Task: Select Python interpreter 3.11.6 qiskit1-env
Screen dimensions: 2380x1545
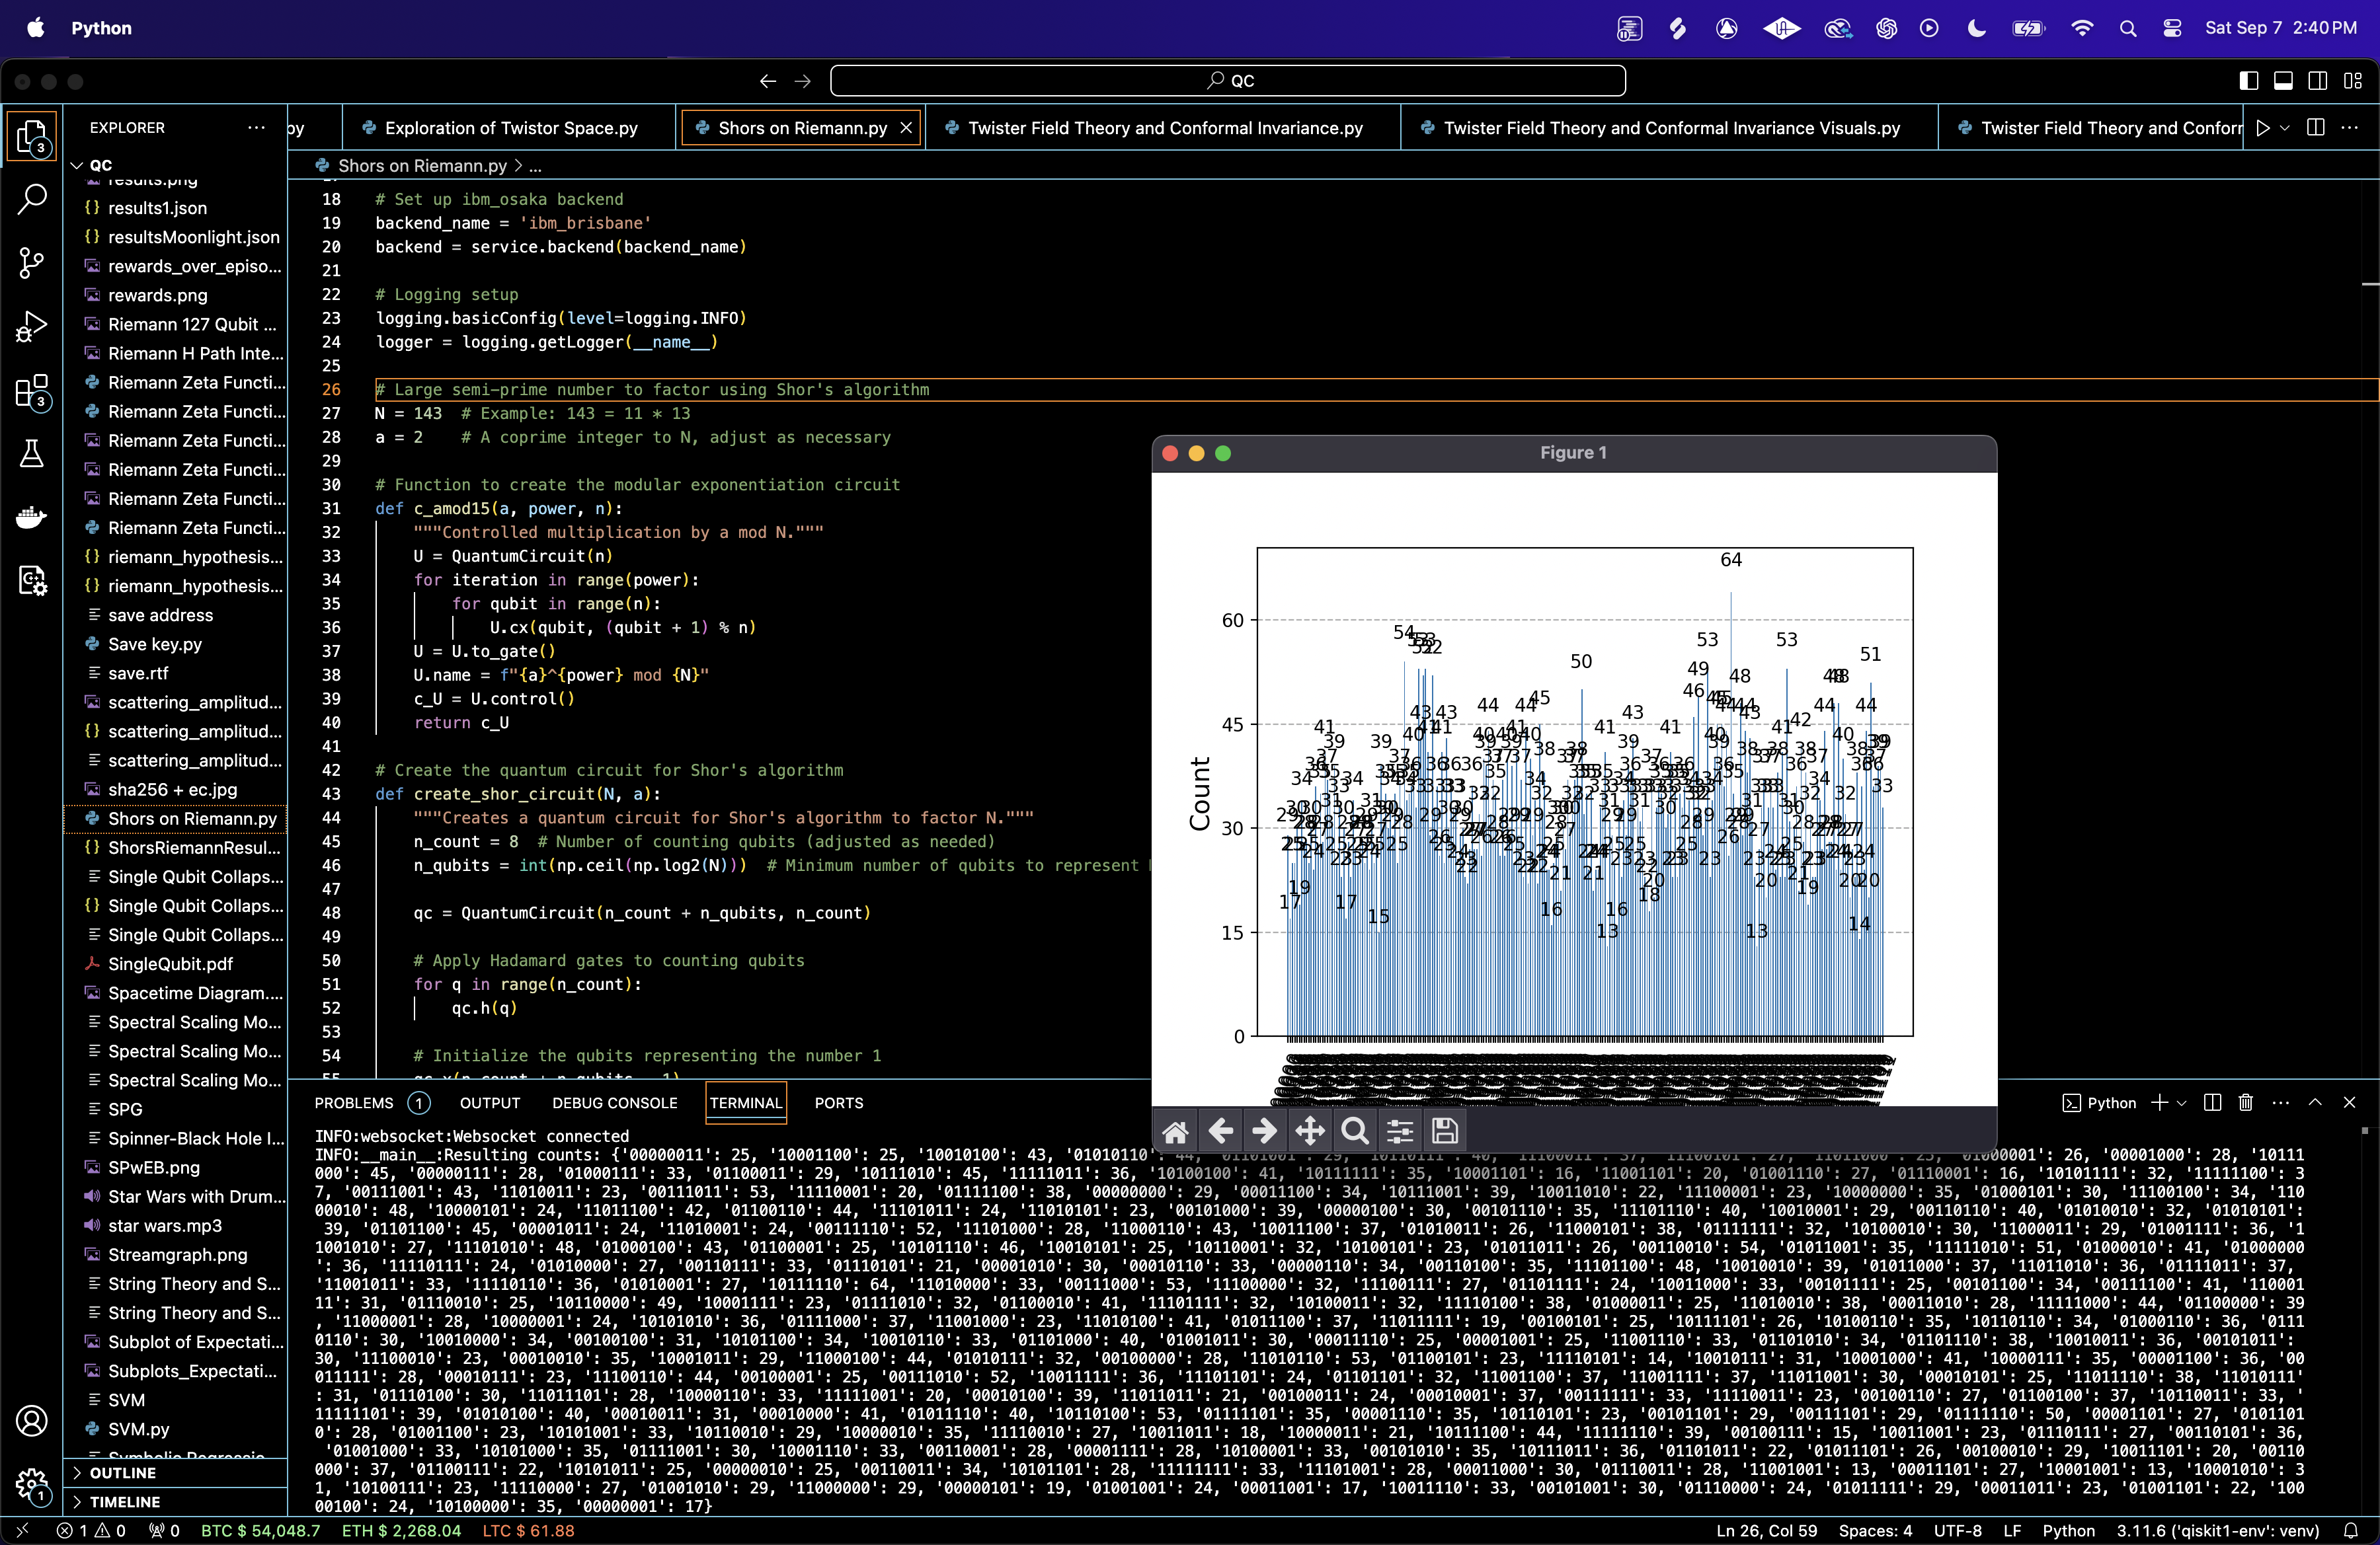Action: click(x=2217, y=1531)
